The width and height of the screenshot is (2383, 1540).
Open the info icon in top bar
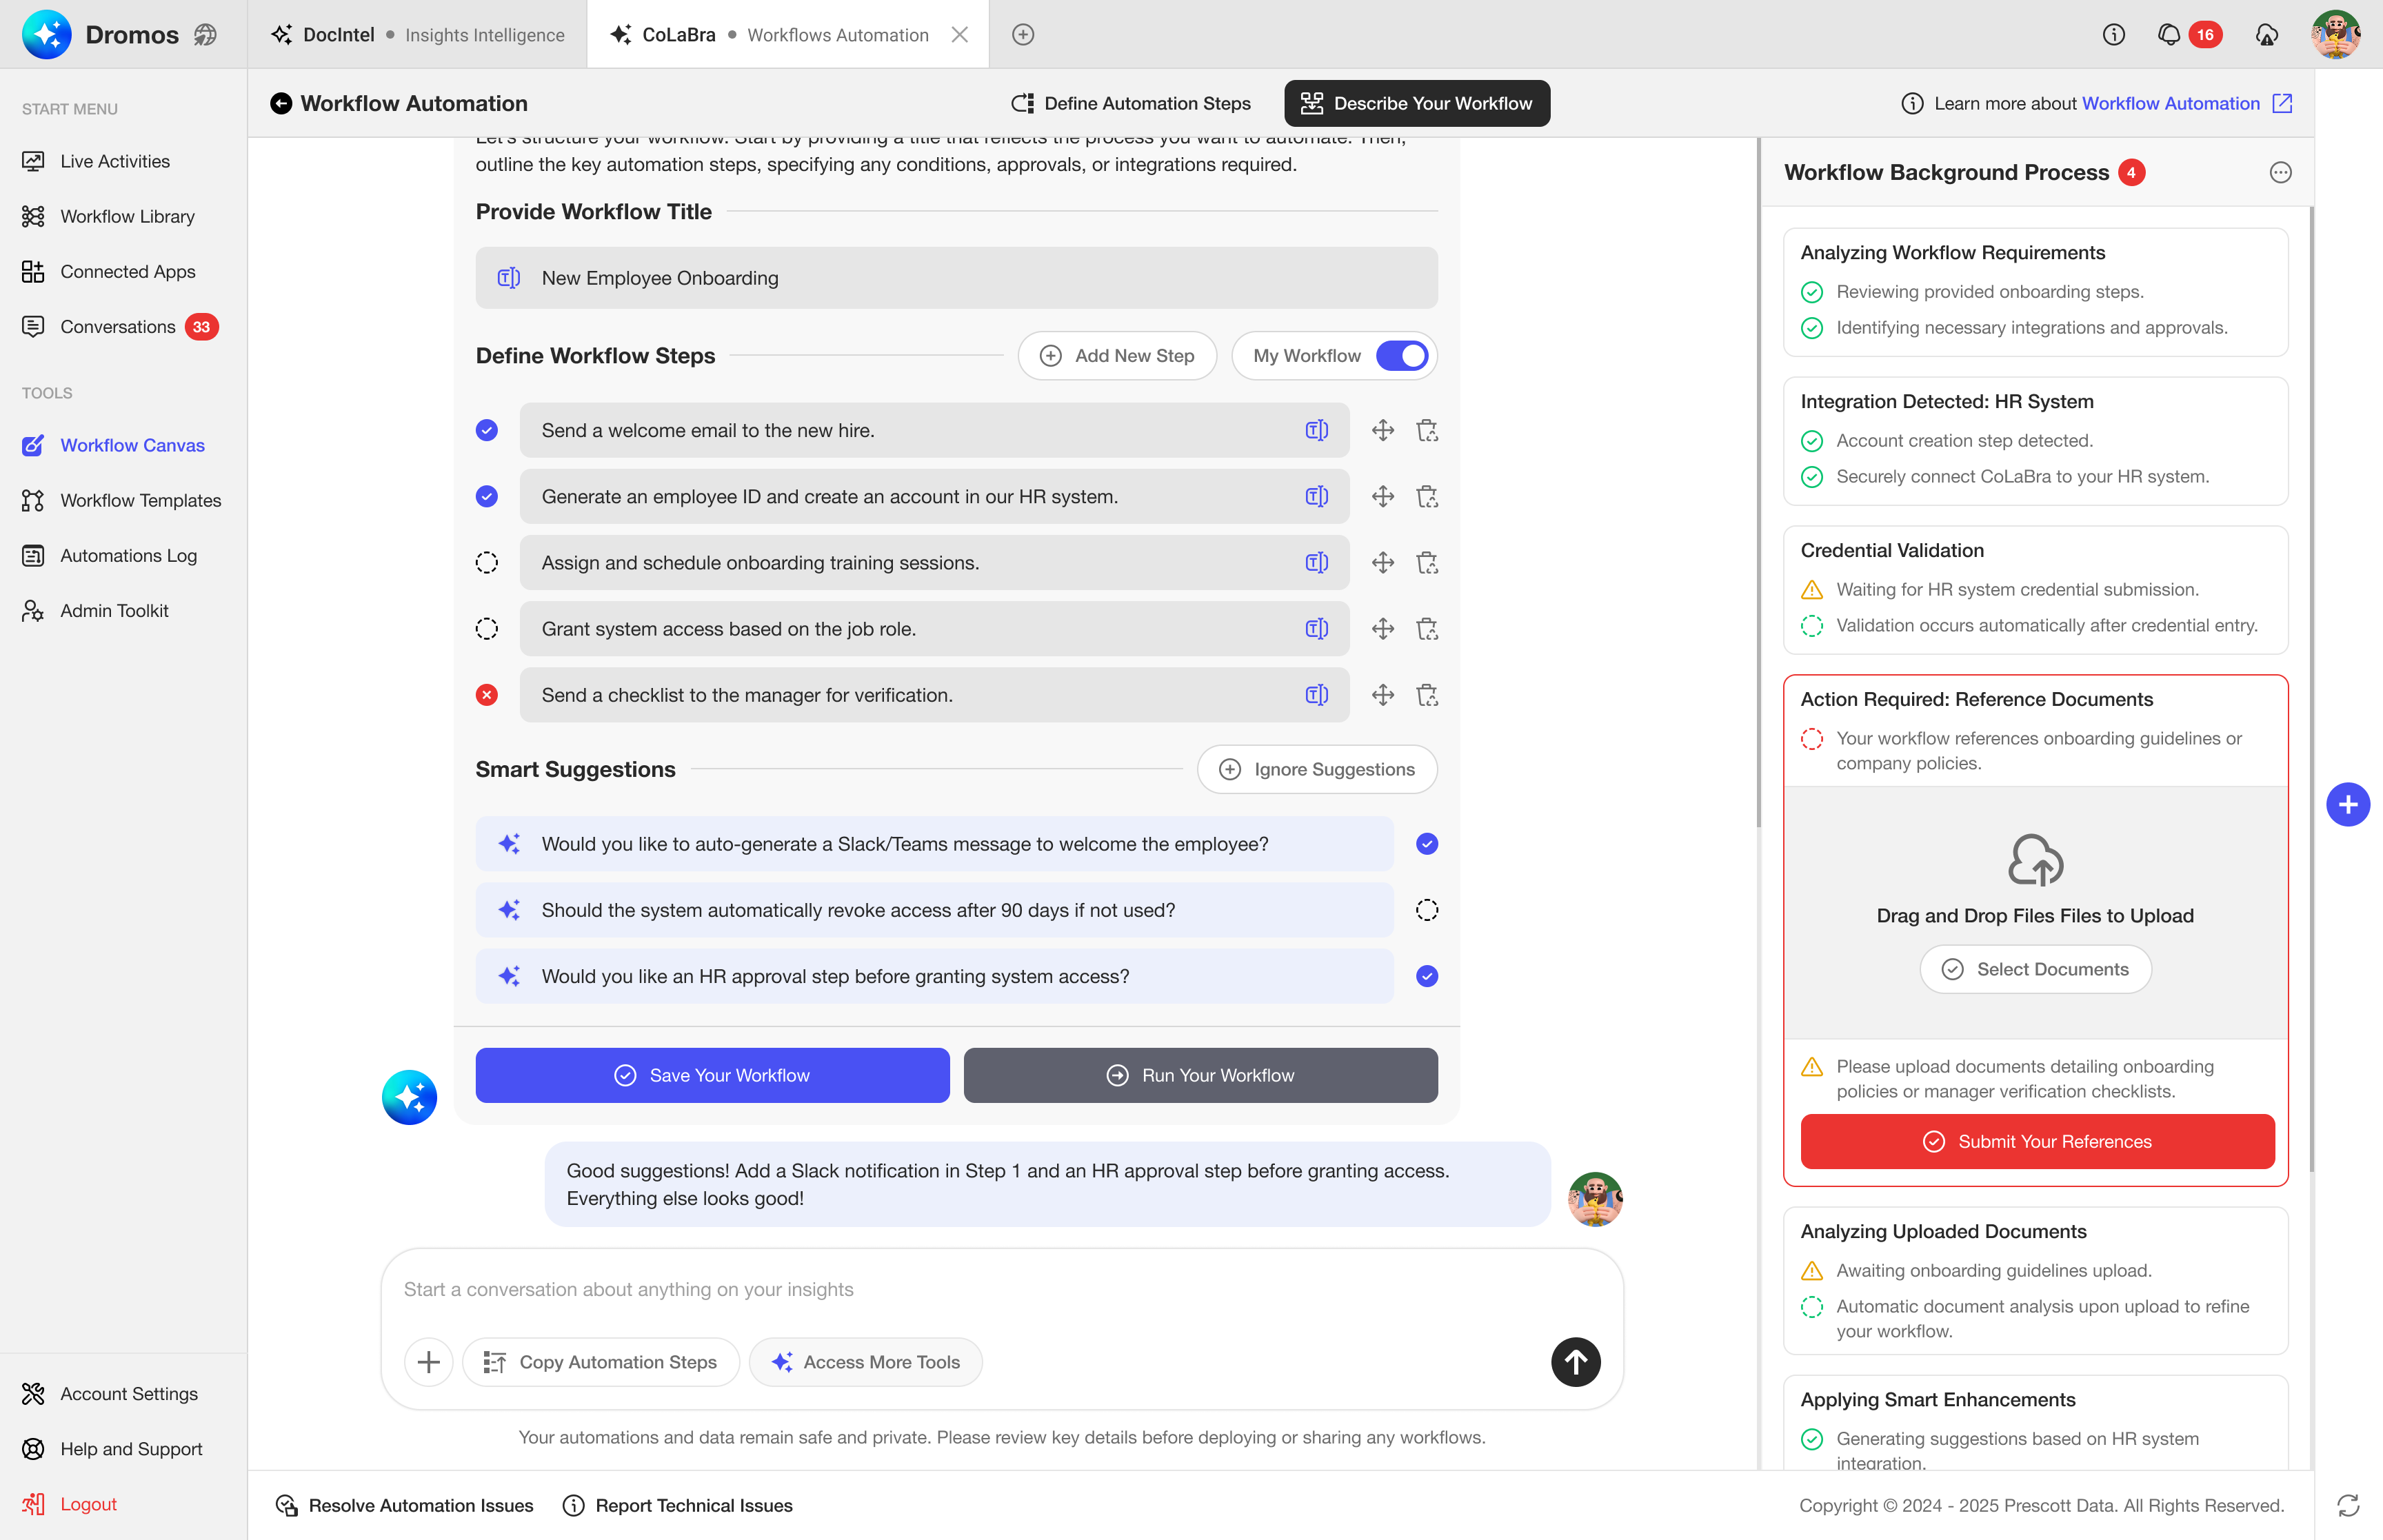coord(2113,35)
